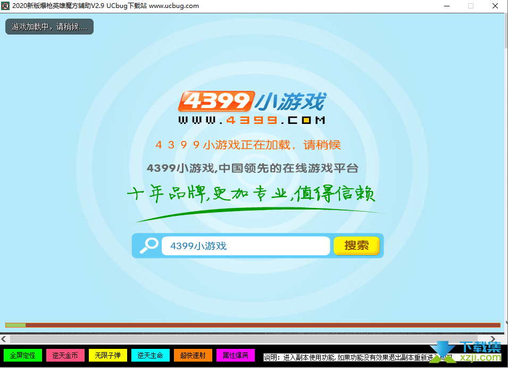
Task: Click the 逆天生命 cyan button
Action: (x=151, y=355)
